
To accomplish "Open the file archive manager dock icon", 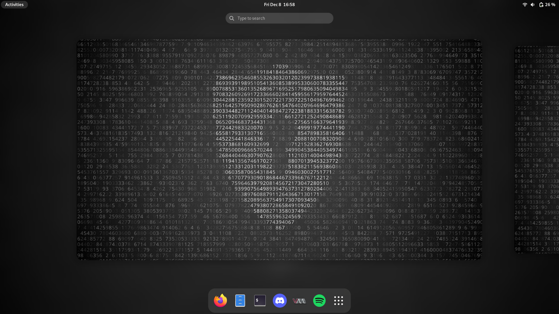I will tap(240, 301).
